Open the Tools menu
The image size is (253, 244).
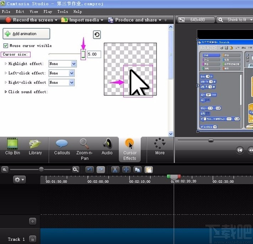(63, 11)
